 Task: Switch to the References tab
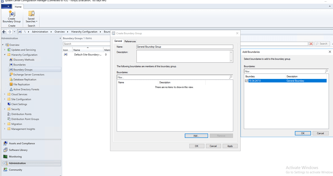(x=130, y=41)
